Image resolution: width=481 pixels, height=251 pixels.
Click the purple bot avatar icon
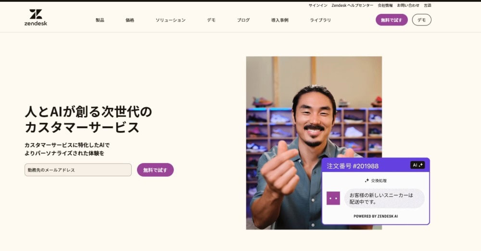click(333, 198)
